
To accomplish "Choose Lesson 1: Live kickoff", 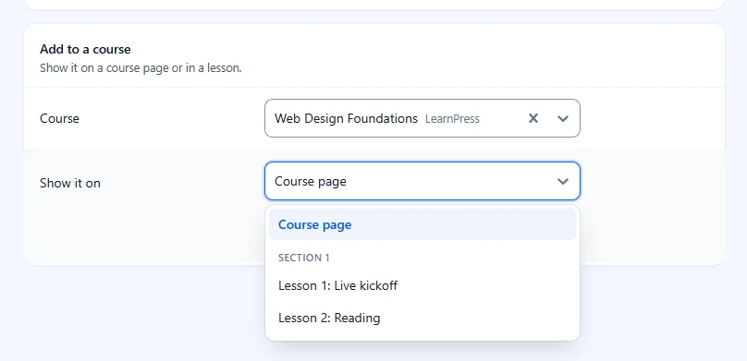I will point(422,286).
